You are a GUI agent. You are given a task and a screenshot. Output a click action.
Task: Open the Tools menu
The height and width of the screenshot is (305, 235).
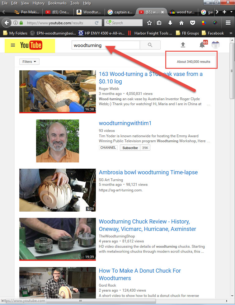(75, 3)
